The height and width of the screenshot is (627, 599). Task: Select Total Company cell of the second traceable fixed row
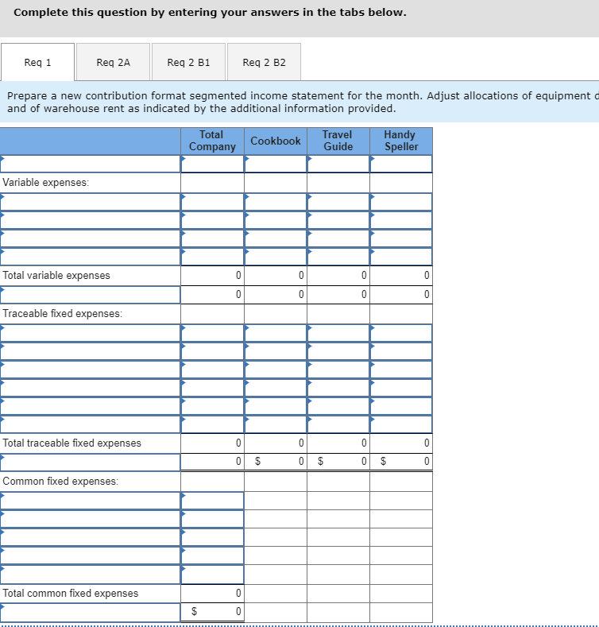click(x=212, y=351)
